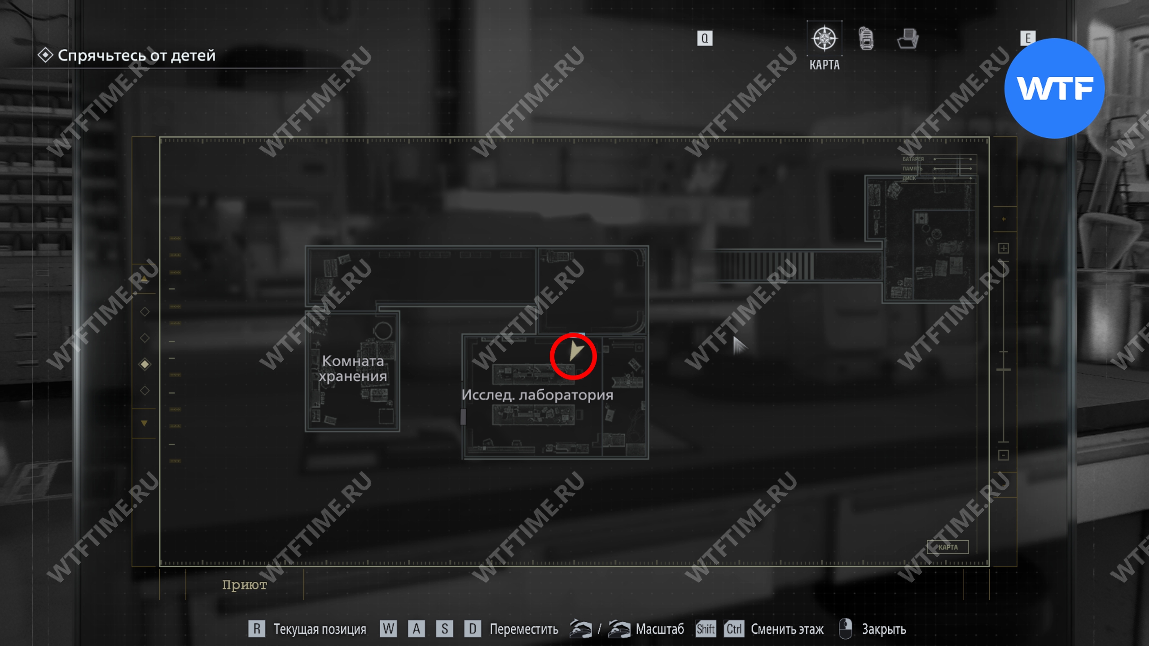Select the compass map icon

[824, 39]
